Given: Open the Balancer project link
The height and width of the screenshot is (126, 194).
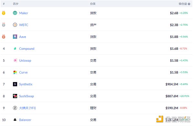Looking at the screenshot, I should point(25,120).
